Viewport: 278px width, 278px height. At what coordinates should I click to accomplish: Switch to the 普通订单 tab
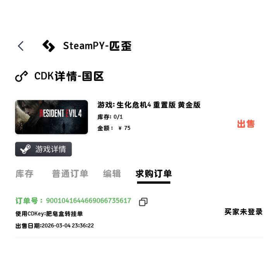(70, 173)
